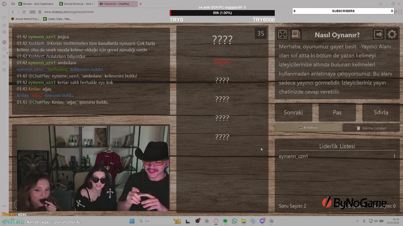This screenshot has height=226, width=403.
Task: Open rnatac Clips bookmark
Action: tap(57, 19)
